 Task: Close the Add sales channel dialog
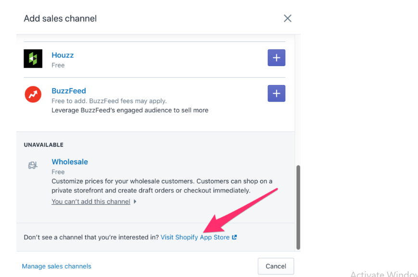[x=288, y=18]
